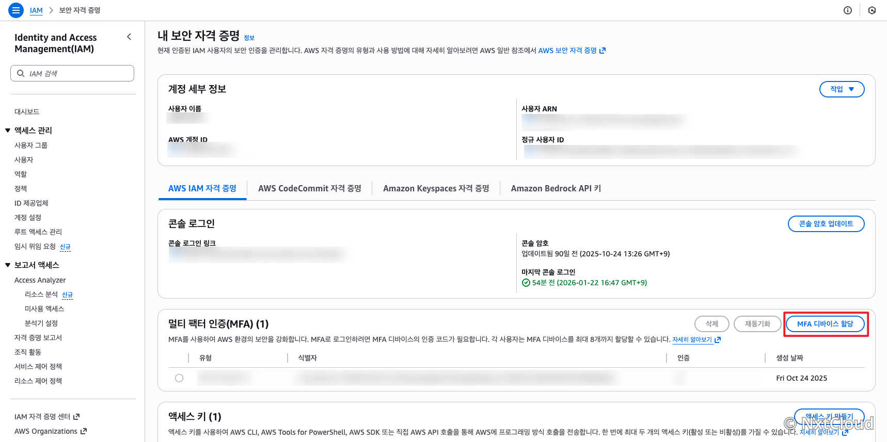Click the MFA 삭제 button

click(712, 324)
